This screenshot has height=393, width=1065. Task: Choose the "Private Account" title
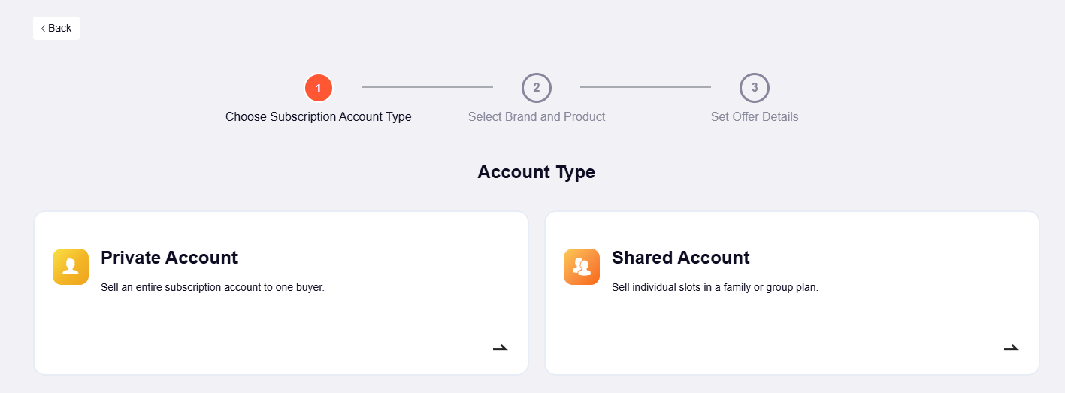(x=169, y=258)
